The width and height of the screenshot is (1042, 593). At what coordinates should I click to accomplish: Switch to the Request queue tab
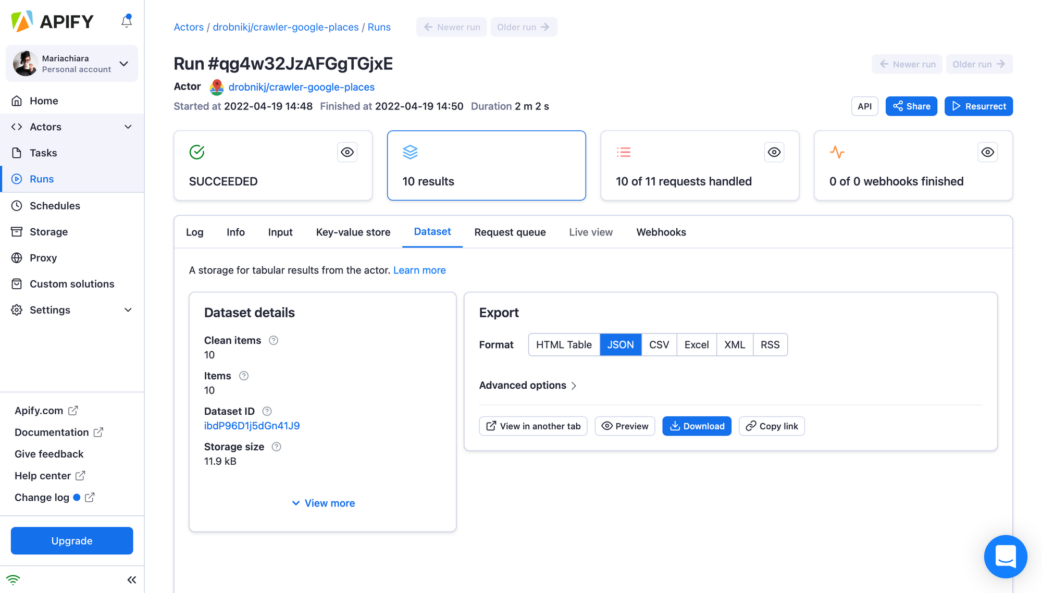pos(510,232)
